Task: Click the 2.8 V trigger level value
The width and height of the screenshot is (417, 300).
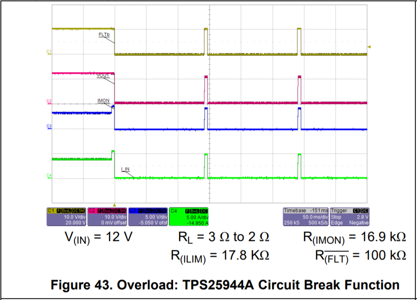Action: (x=363, y=217)
